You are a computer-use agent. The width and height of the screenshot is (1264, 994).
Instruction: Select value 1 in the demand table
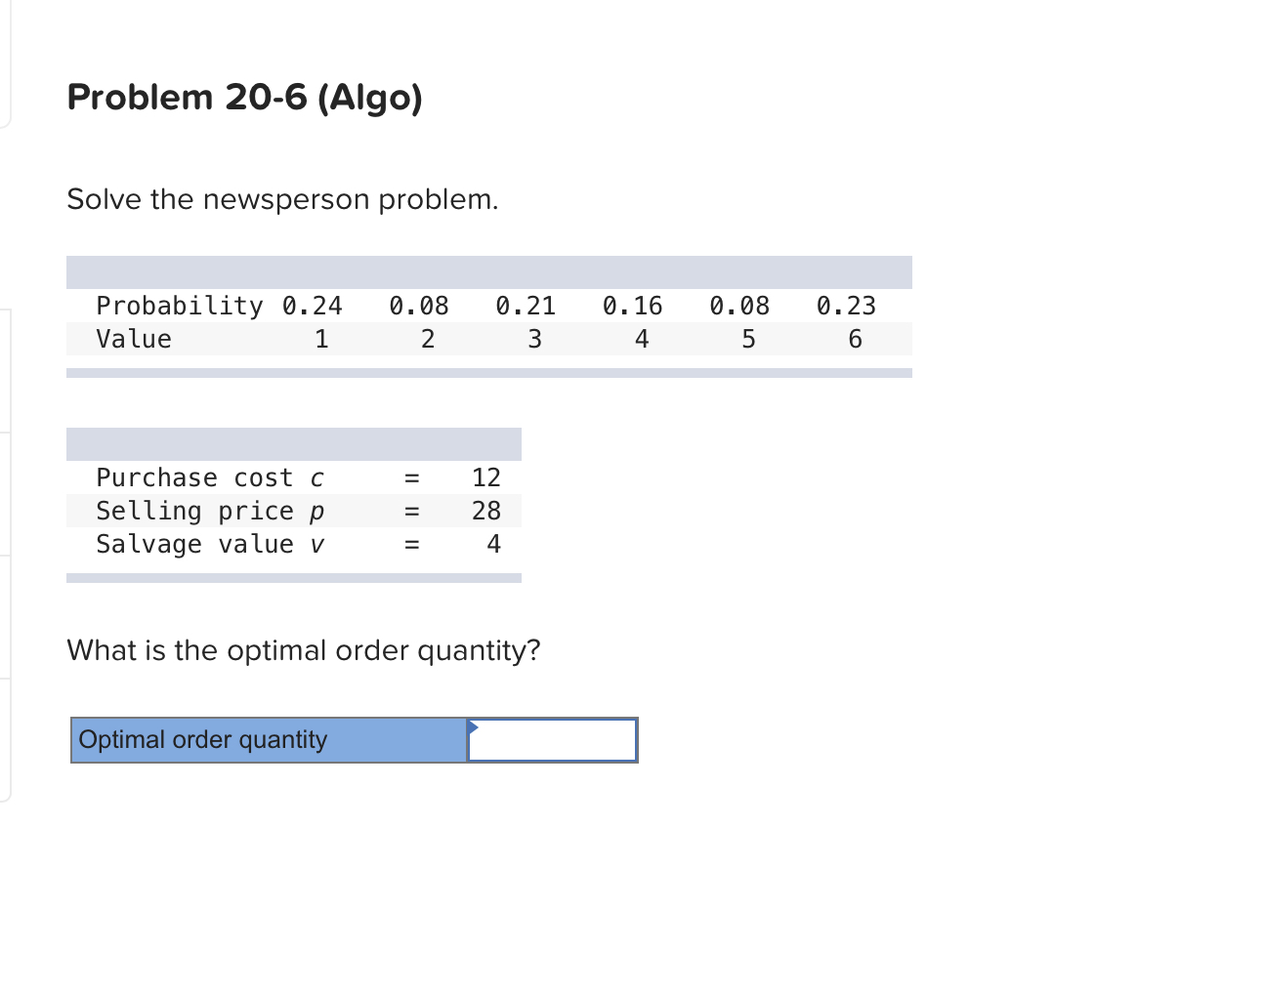320,339
